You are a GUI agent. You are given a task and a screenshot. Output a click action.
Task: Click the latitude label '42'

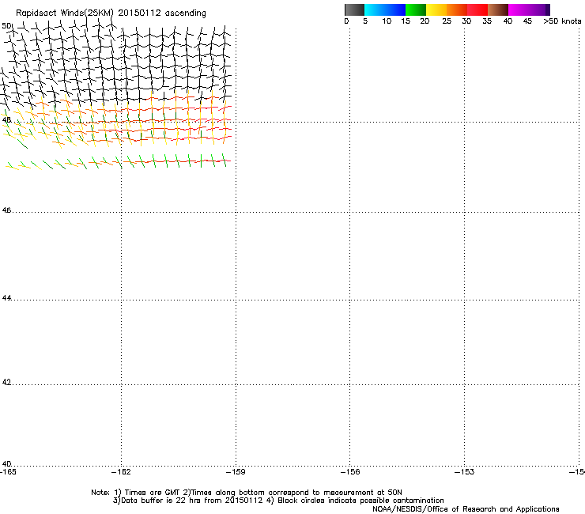pyautogui.click(x=6, y=382)
